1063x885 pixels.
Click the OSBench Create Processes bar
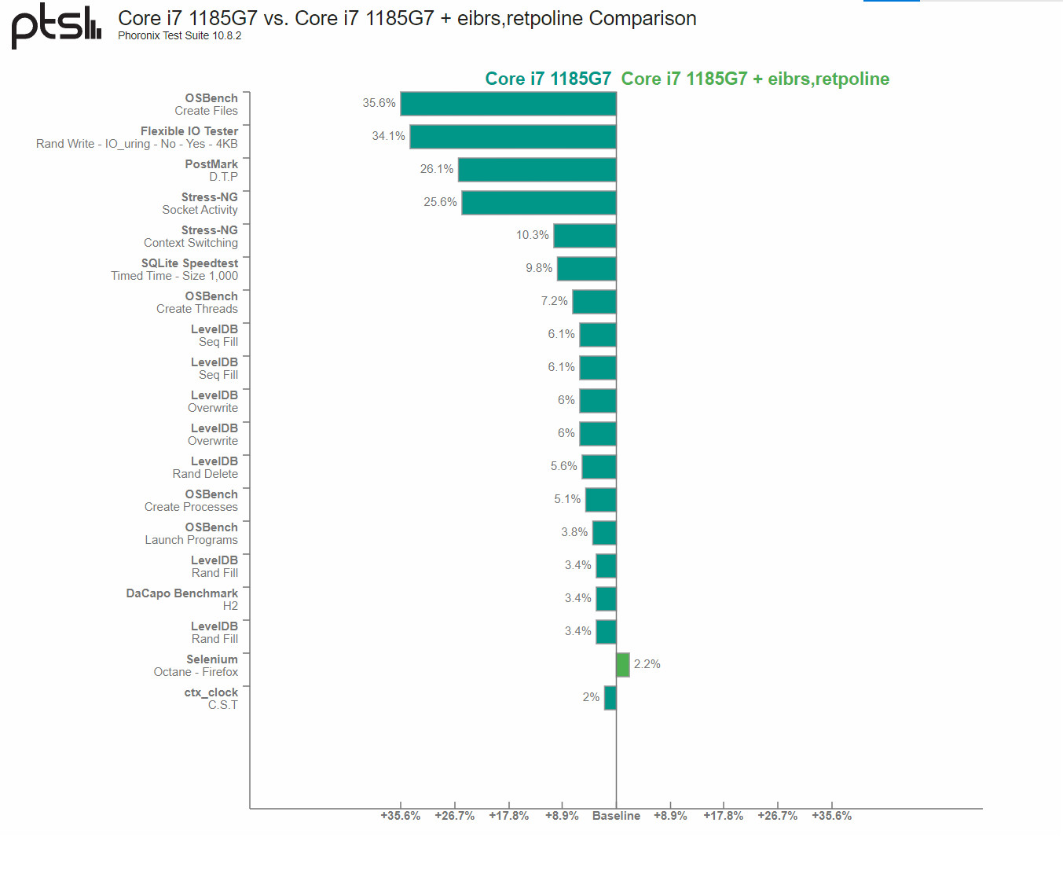600,500
